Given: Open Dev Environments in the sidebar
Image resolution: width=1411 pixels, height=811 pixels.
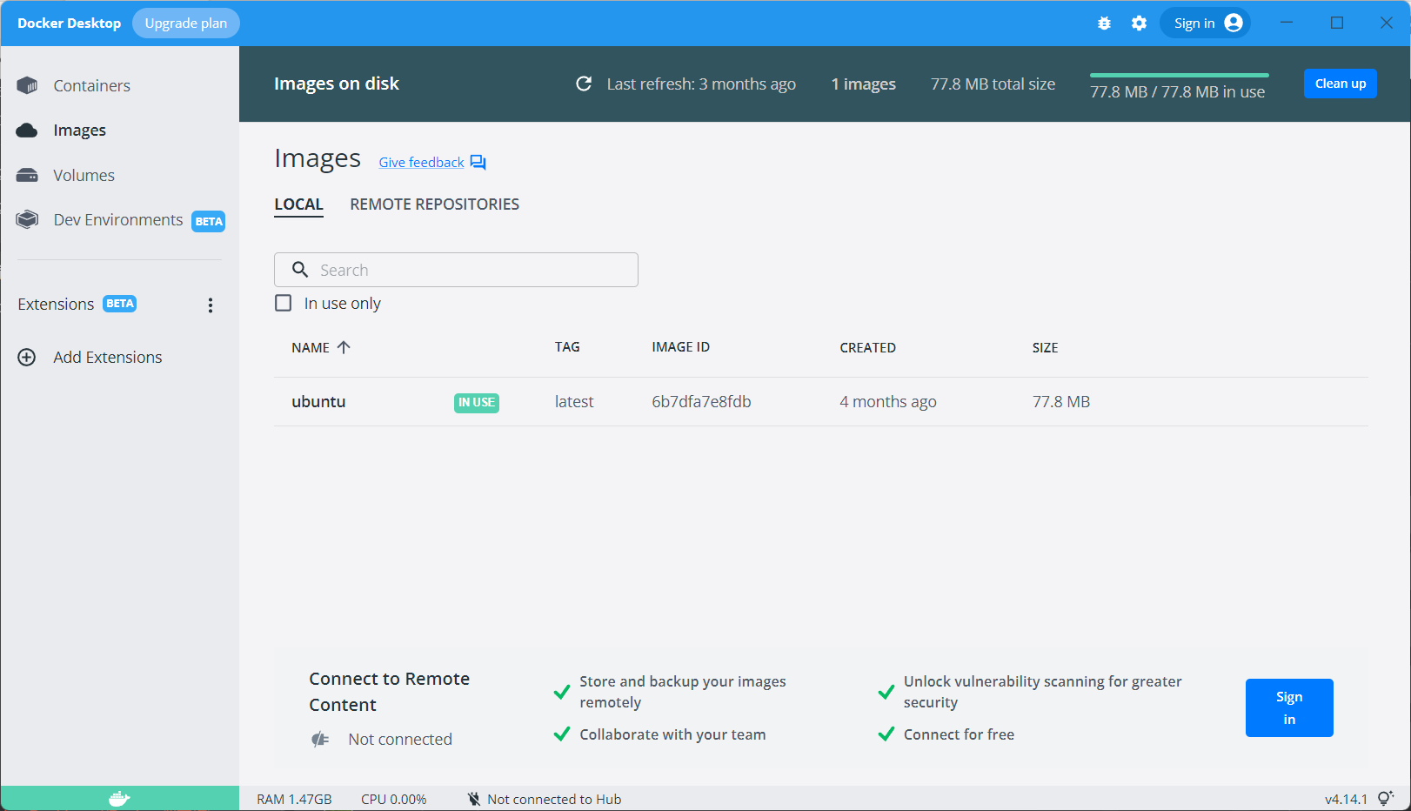Looking at the screenshot, I should click(x=118, y=219).
